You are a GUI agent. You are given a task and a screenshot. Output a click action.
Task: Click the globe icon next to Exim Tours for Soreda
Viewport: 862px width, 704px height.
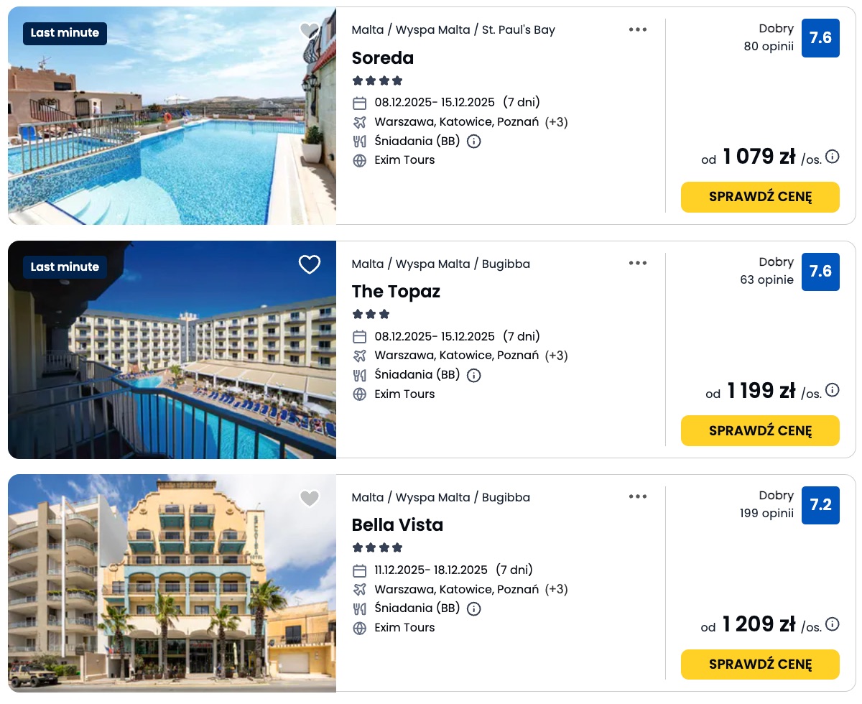[360, 160]
